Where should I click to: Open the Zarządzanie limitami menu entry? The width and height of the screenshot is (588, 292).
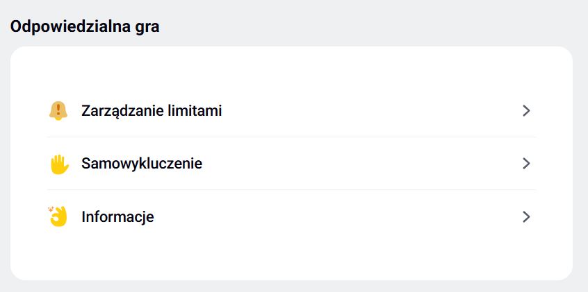tap(292, 110)
